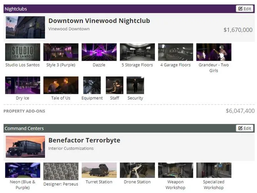
Task: Select the Style 3 (Purple) image
Action: (61, 52)
